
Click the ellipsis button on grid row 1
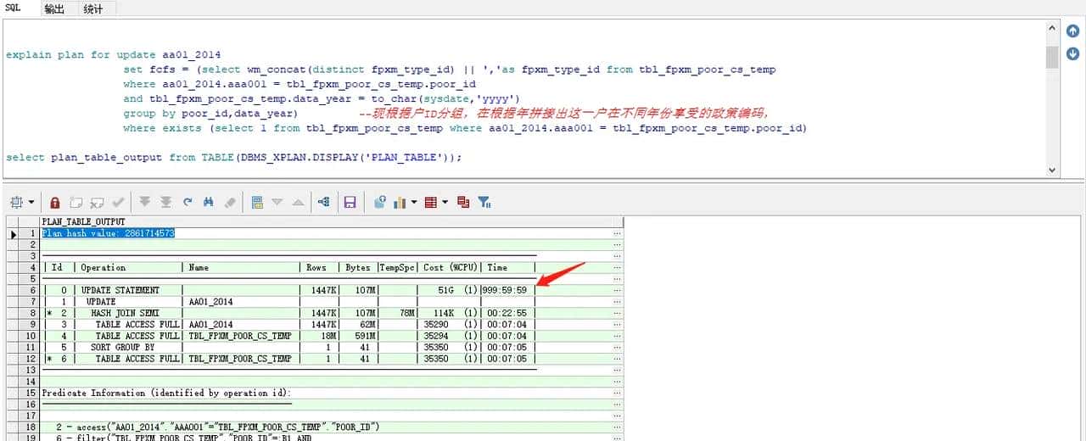(x=617, y=232)
